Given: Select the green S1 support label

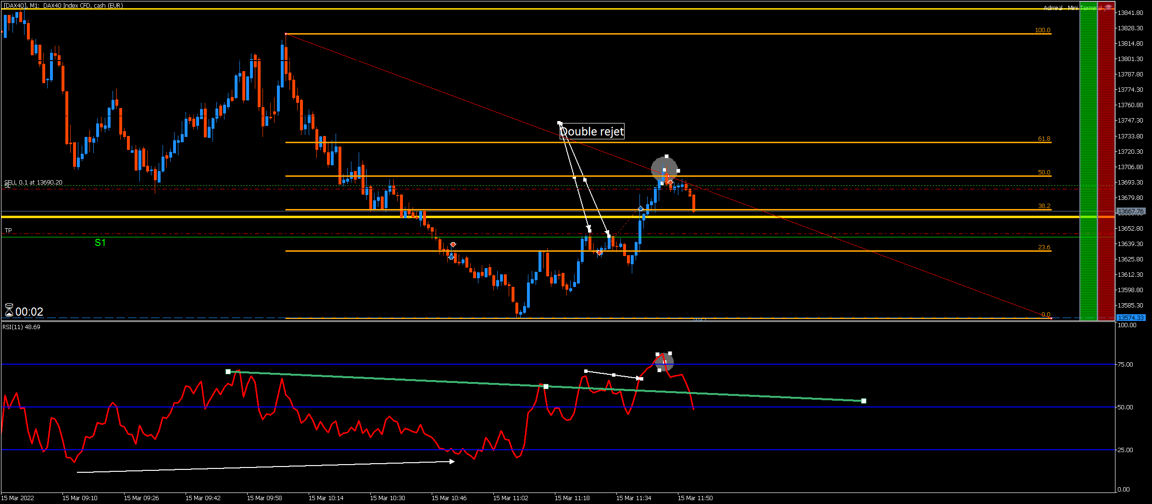Looking at the screenshot, I should (100, 243).
